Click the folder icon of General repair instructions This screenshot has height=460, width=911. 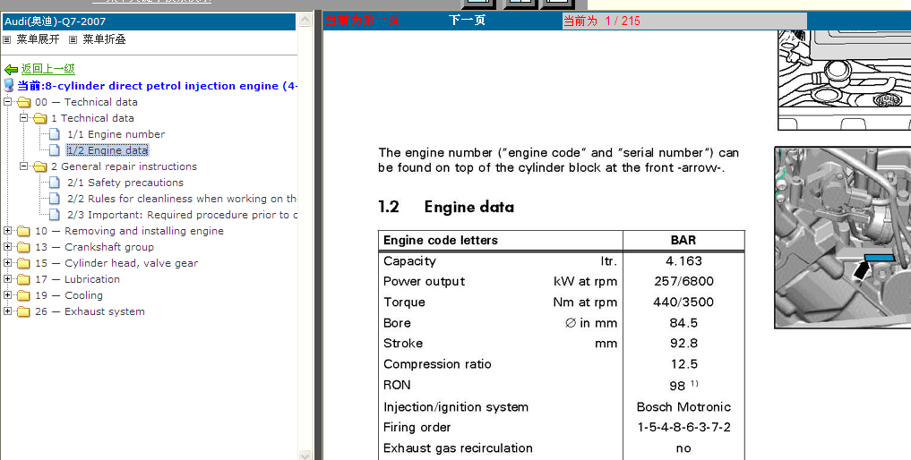(x=40, y=166)
